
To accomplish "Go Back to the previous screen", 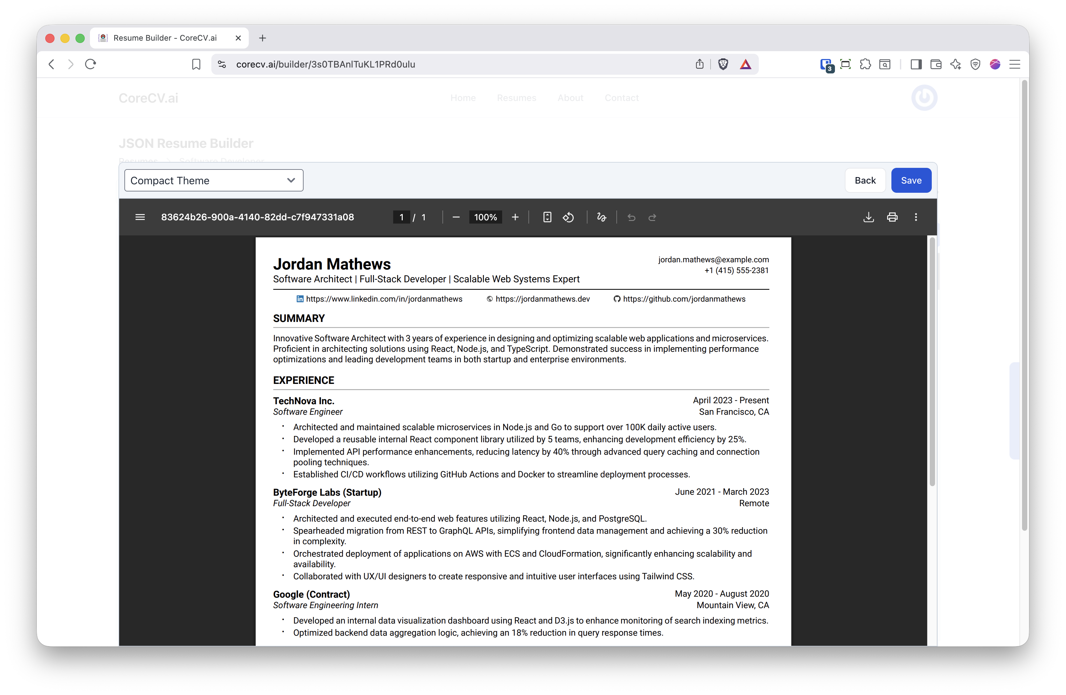I will click(x=865, y=180).
